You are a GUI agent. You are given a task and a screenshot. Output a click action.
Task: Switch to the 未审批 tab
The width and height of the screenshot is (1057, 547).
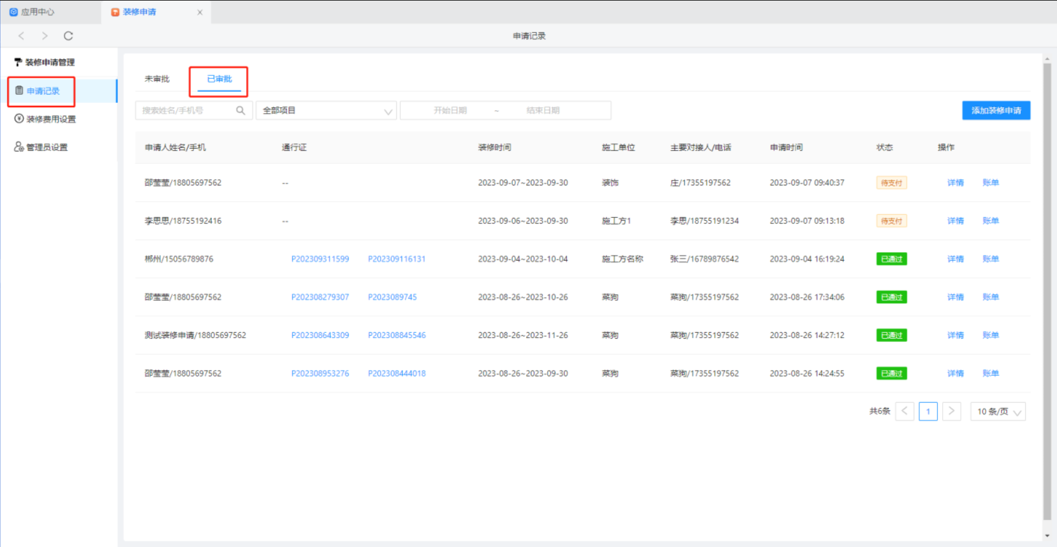157,79
